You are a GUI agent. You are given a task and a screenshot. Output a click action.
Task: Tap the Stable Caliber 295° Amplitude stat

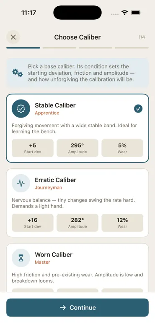click(77, 148)
